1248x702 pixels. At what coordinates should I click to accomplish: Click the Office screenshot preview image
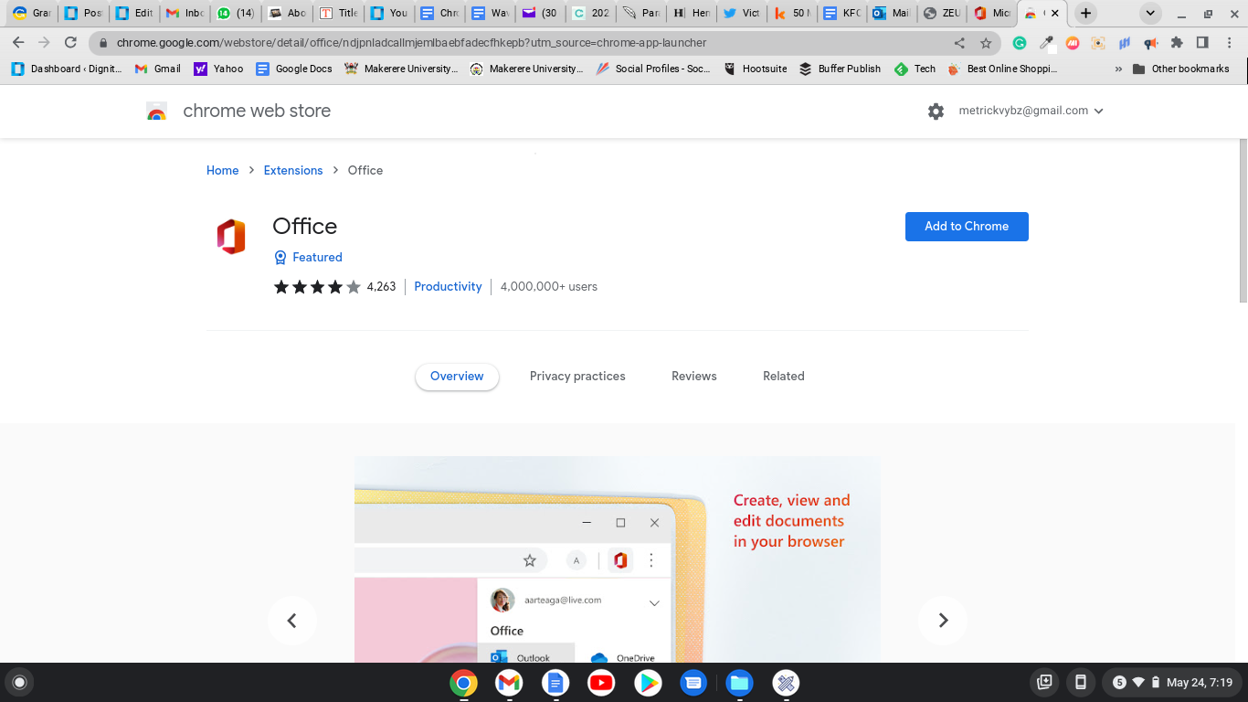point(618,559)
